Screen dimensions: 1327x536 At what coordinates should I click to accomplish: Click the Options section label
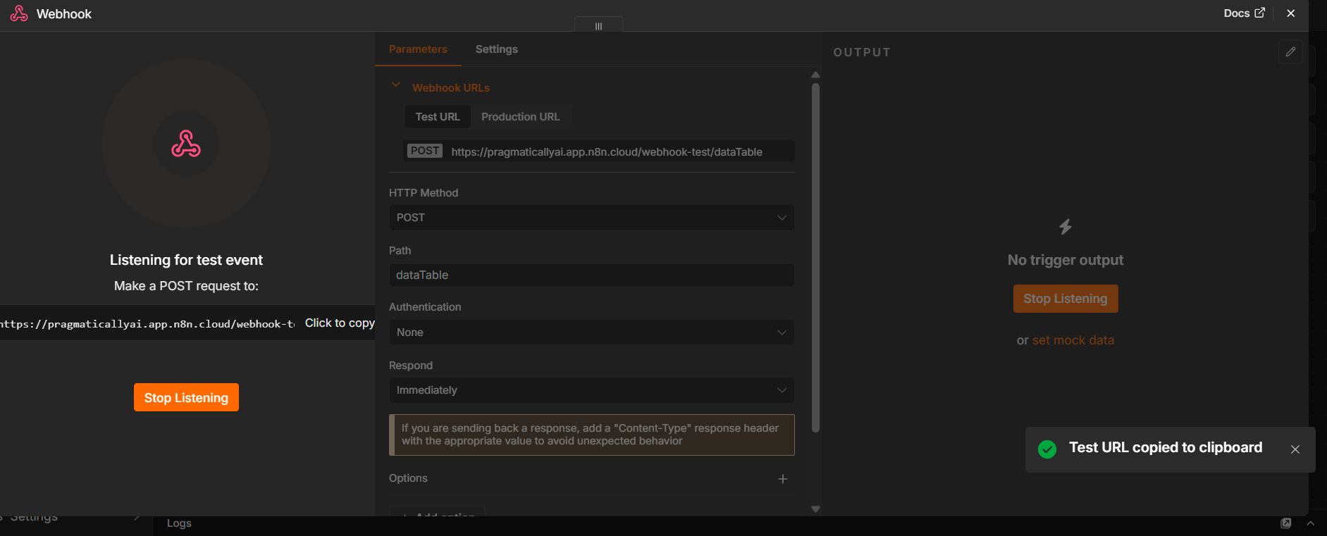408,478
